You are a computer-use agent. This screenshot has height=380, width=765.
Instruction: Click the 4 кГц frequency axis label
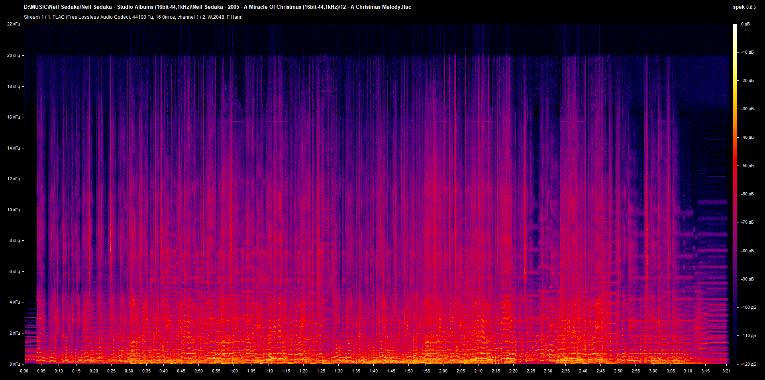(15, 302)
